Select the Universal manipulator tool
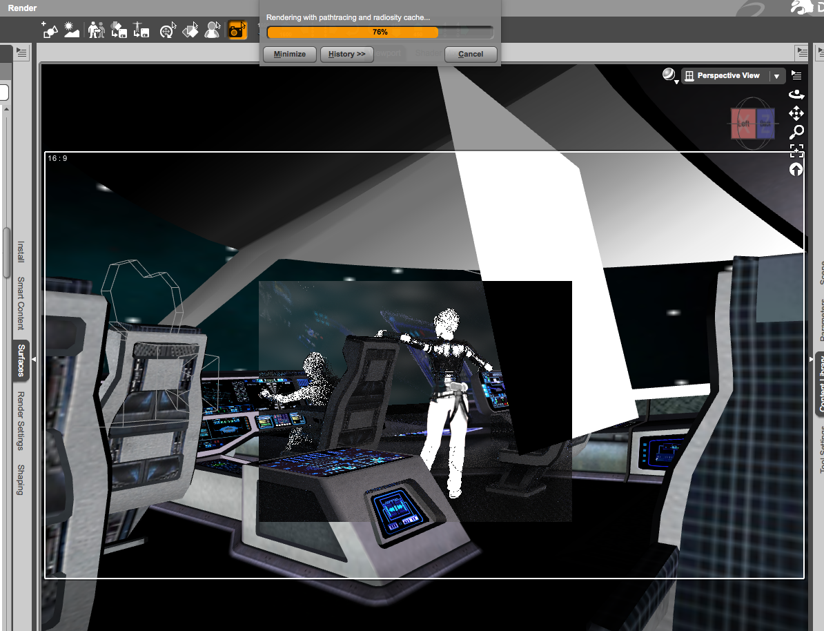Screen dimensions: 824x631 click(168, 30)
